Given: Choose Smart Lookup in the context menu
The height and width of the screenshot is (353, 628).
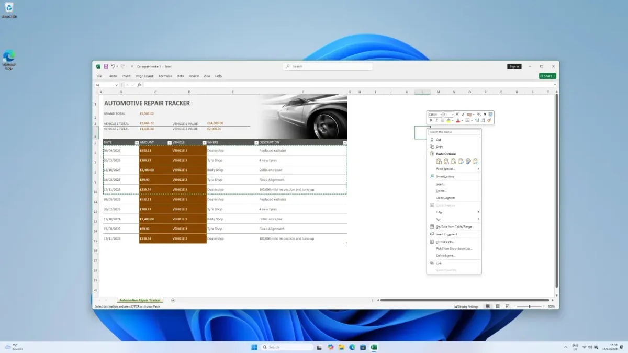Looking at the screenshot, I should coord(445,177).
